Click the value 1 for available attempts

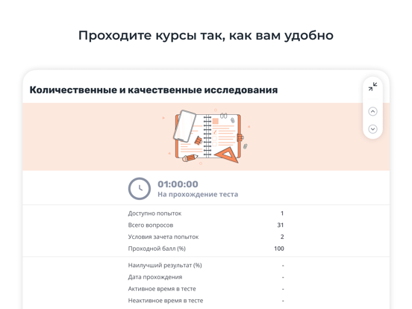tap(282, 213)
